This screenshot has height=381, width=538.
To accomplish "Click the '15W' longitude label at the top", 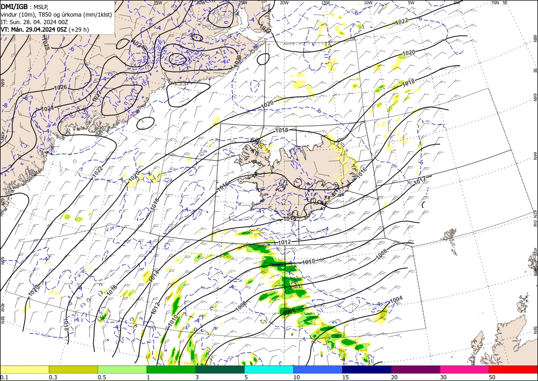I will click(326, 3).
